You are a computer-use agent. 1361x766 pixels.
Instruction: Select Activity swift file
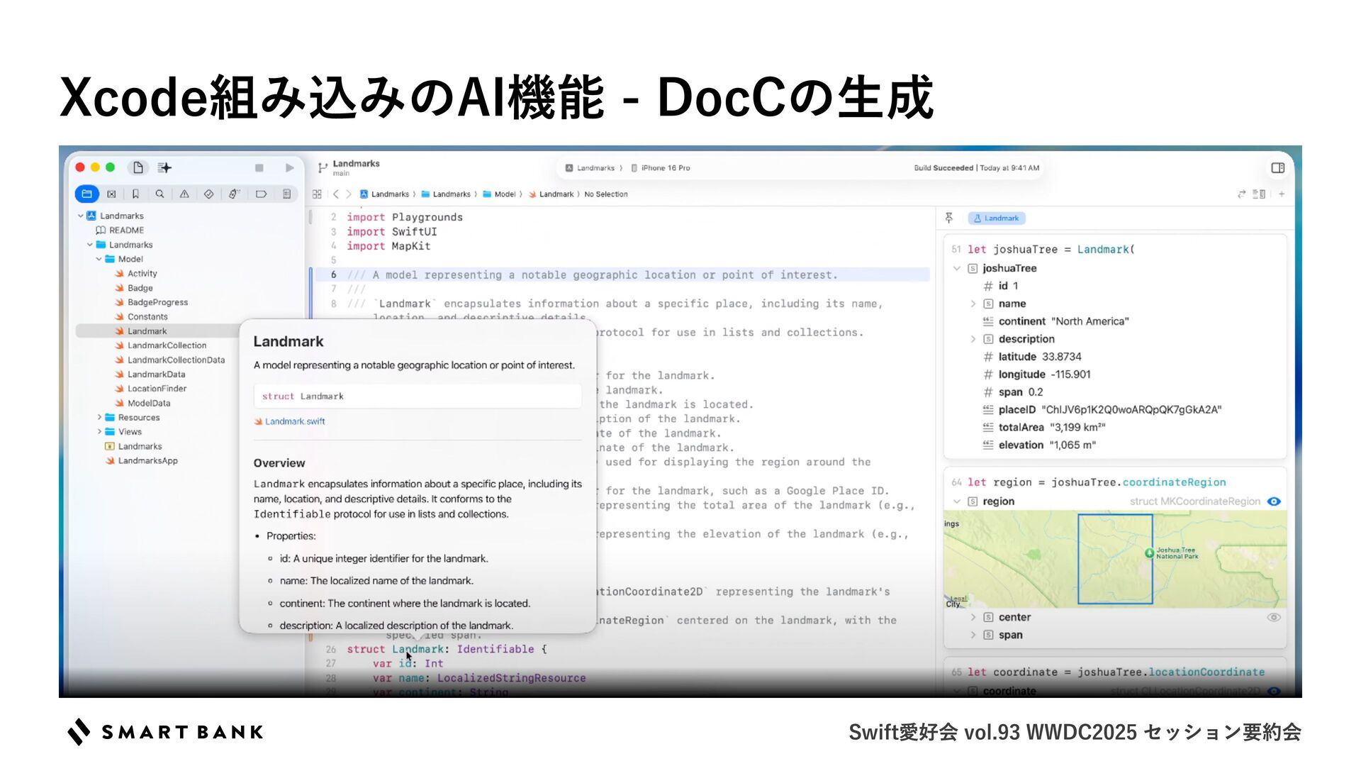(x=136, y=273)
